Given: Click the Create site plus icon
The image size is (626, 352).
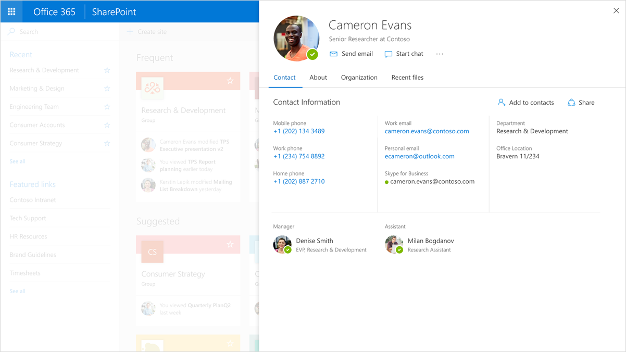Looking at the screenshot, I should coord(129,31).
